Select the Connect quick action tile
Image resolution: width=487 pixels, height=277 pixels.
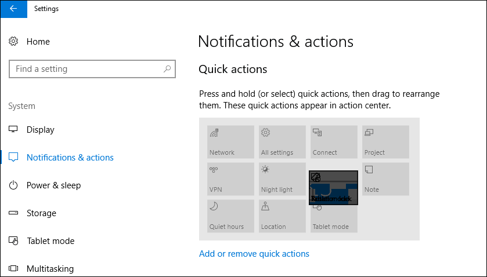pyautogui.click(x=334, y=142)
